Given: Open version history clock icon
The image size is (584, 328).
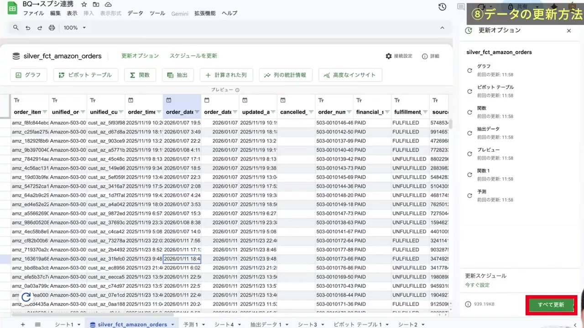Looking at the screenshot, I should pos(442,7).
